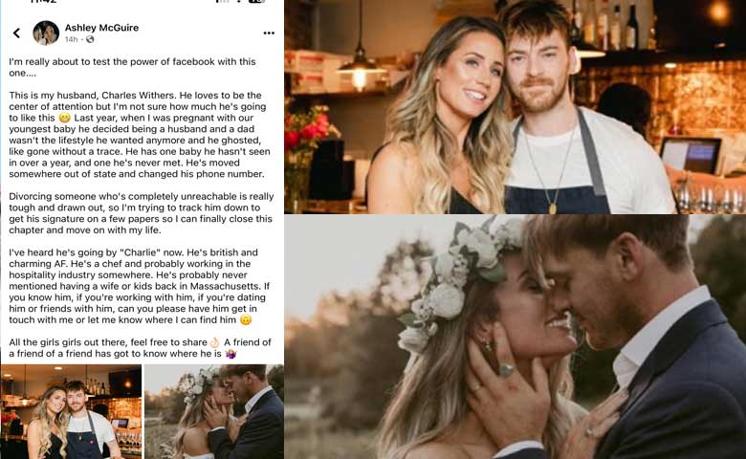Click the purple emoji ending the post
746x459 pixels.
coord(230,354)
